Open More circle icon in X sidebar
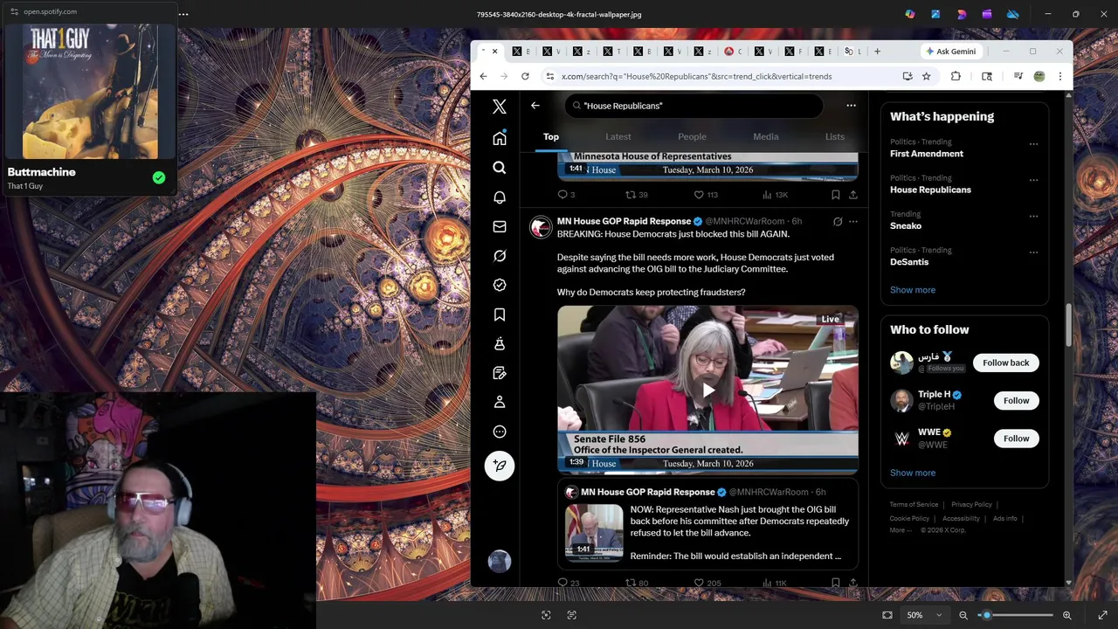The width and height of the screenshot is (1118, 629). (500, 432)
